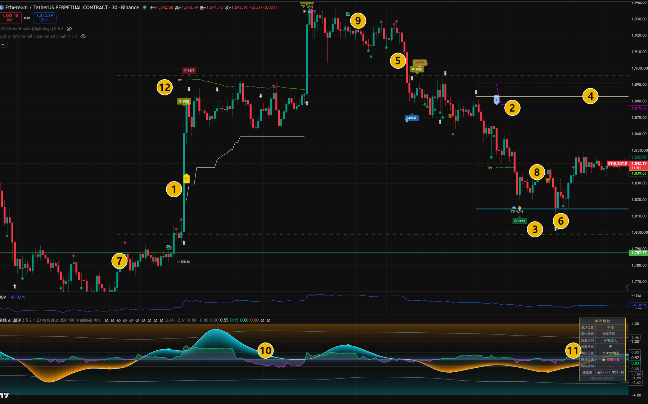Click the ETHUSDT.P current price label
648x404 pixels.
click(617, 163)
